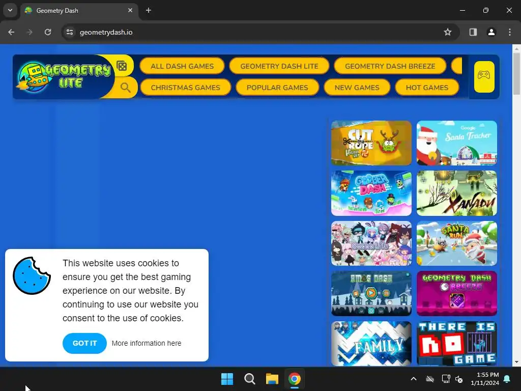The height and width of the screenshot is (391, 521).
Task: Open site information icon in address bar
Action: (69, 32)
